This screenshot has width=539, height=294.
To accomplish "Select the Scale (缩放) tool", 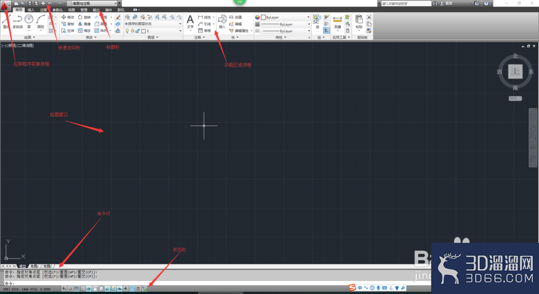I will tap(84, 31).
